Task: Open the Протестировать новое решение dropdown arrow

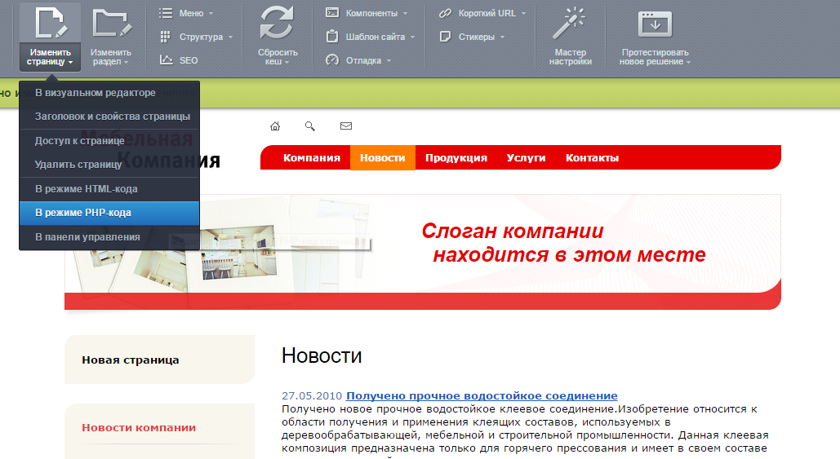Action: click(x=688, y=63)
